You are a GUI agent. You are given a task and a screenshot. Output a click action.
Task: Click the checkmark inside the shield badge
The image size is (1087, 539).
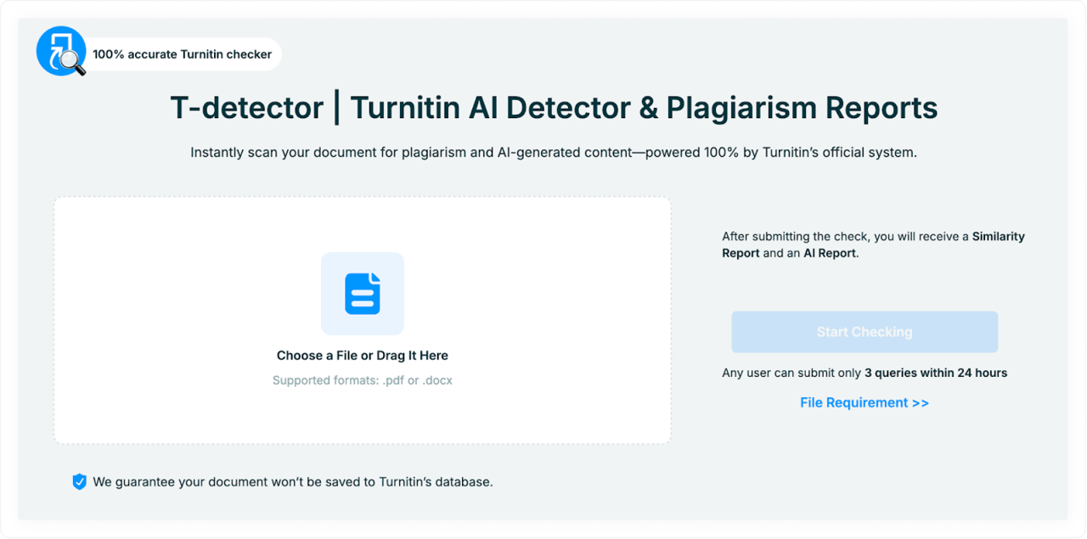coord(79,481)
